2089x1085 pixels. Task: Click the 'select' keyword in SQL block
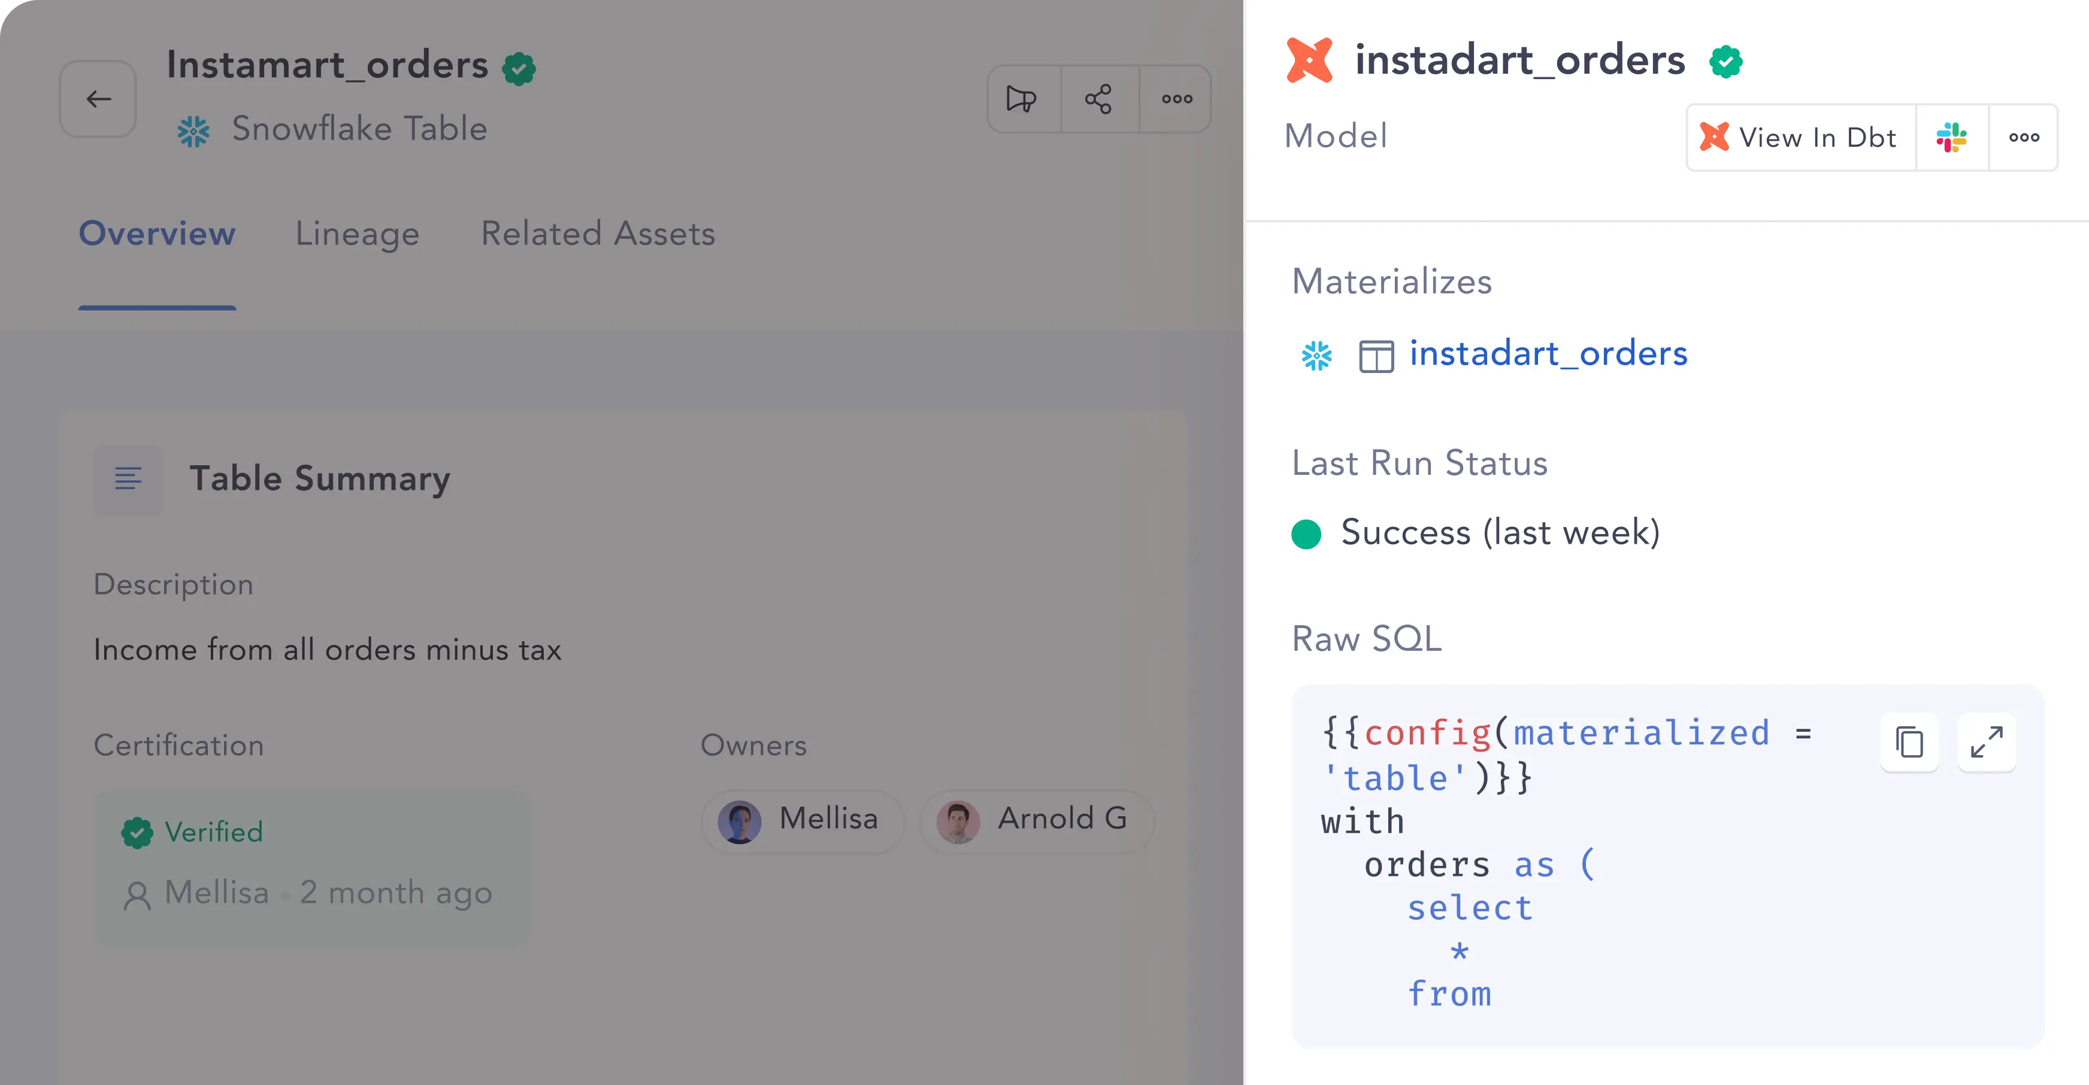click(1470, 908)
